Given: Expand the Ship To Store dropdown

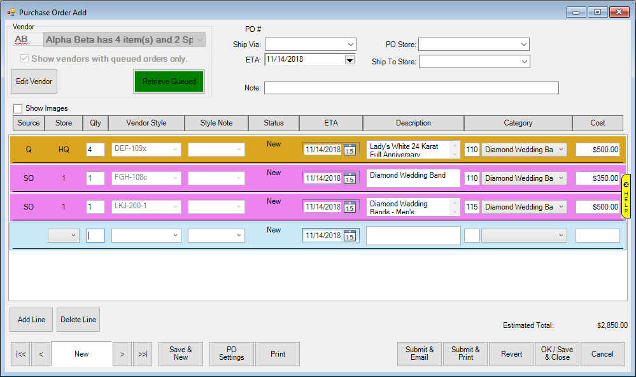Looking at the screenshot, I should click(x=523, y=62).
